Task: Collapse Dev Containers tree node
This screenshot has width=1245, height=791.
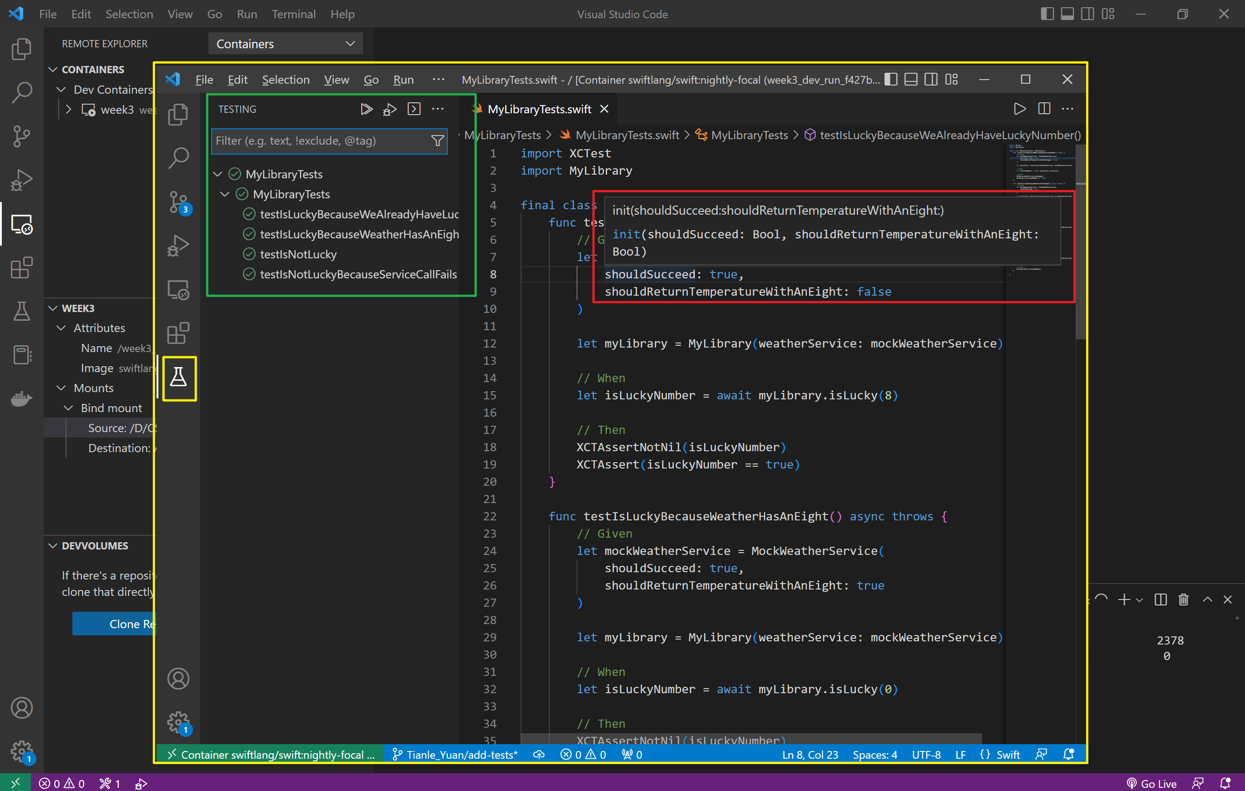Action: pyautogui.click(x=61, y=90)
